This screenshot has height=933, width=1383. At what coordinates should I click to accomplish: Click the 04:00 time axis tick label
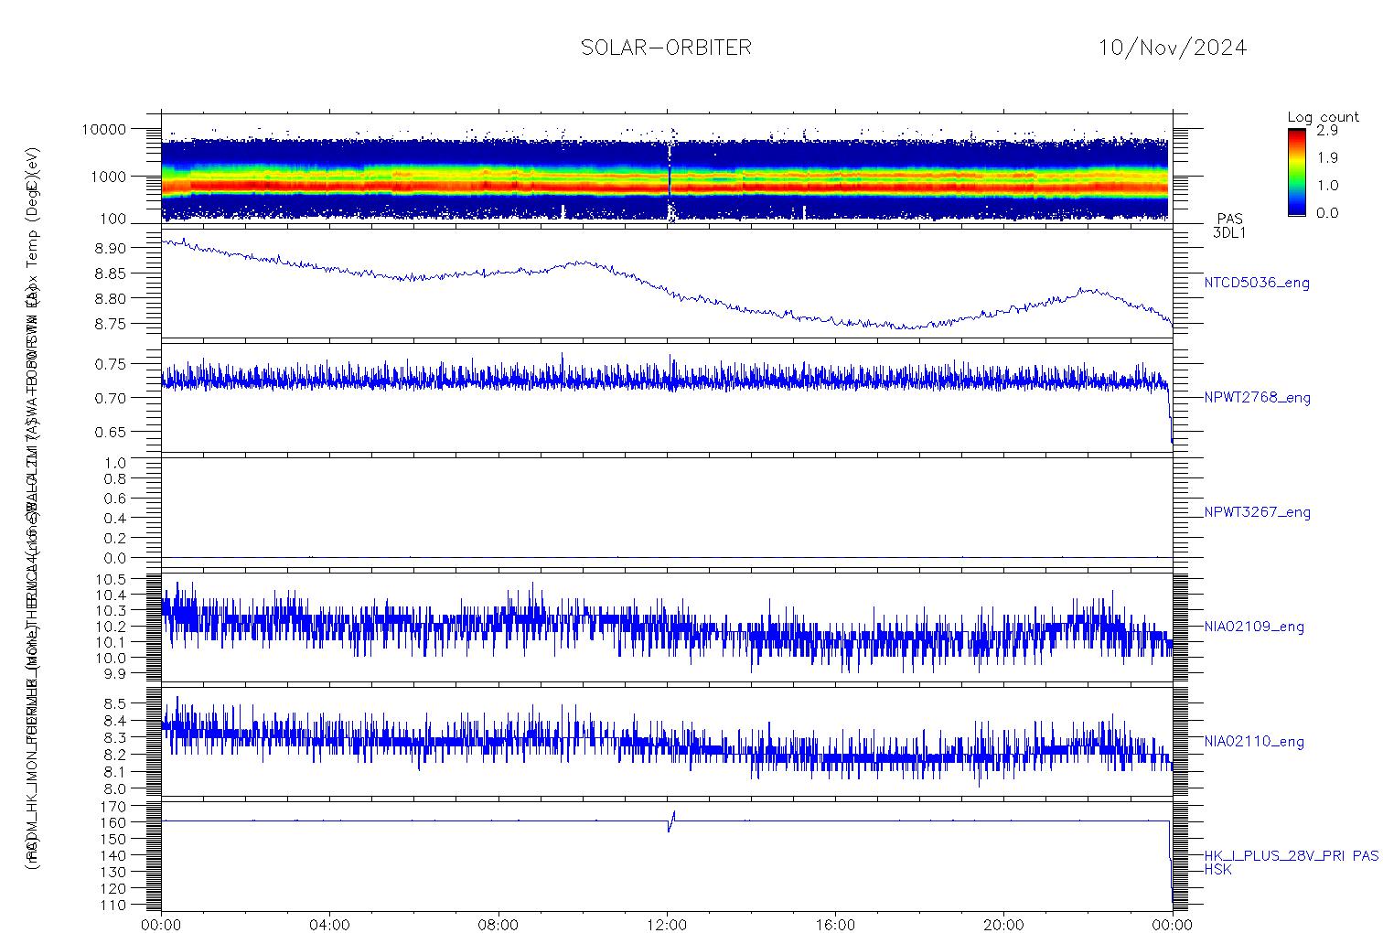(x=330, y=925)
